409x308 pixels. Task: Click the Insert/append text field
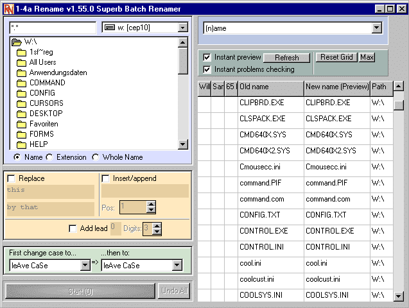pyautogui.click(x=145, y=191)
